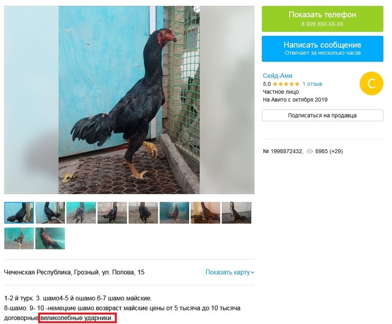
Task: Click the green Показать телефон button
Action: click(322, 19)
